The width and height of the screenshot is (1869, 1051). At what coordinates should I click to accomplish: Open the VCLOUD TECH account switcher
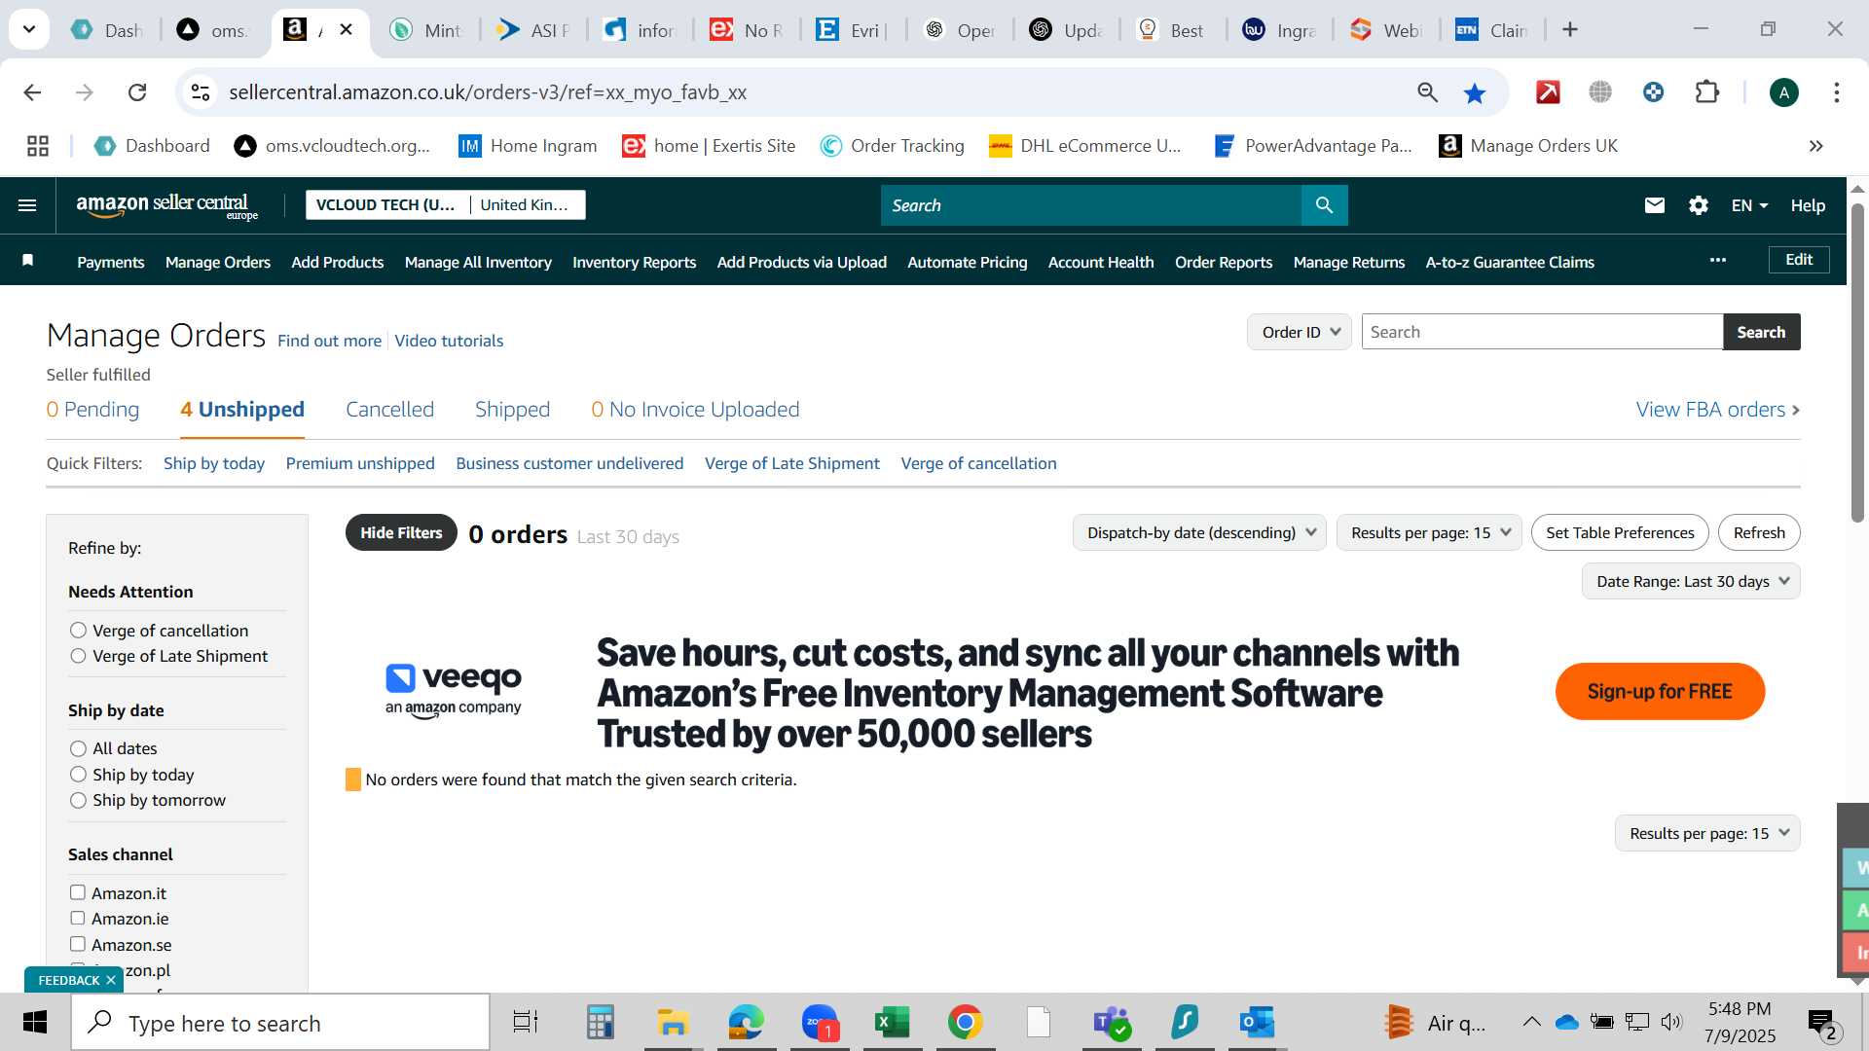[x=446, y=204]
